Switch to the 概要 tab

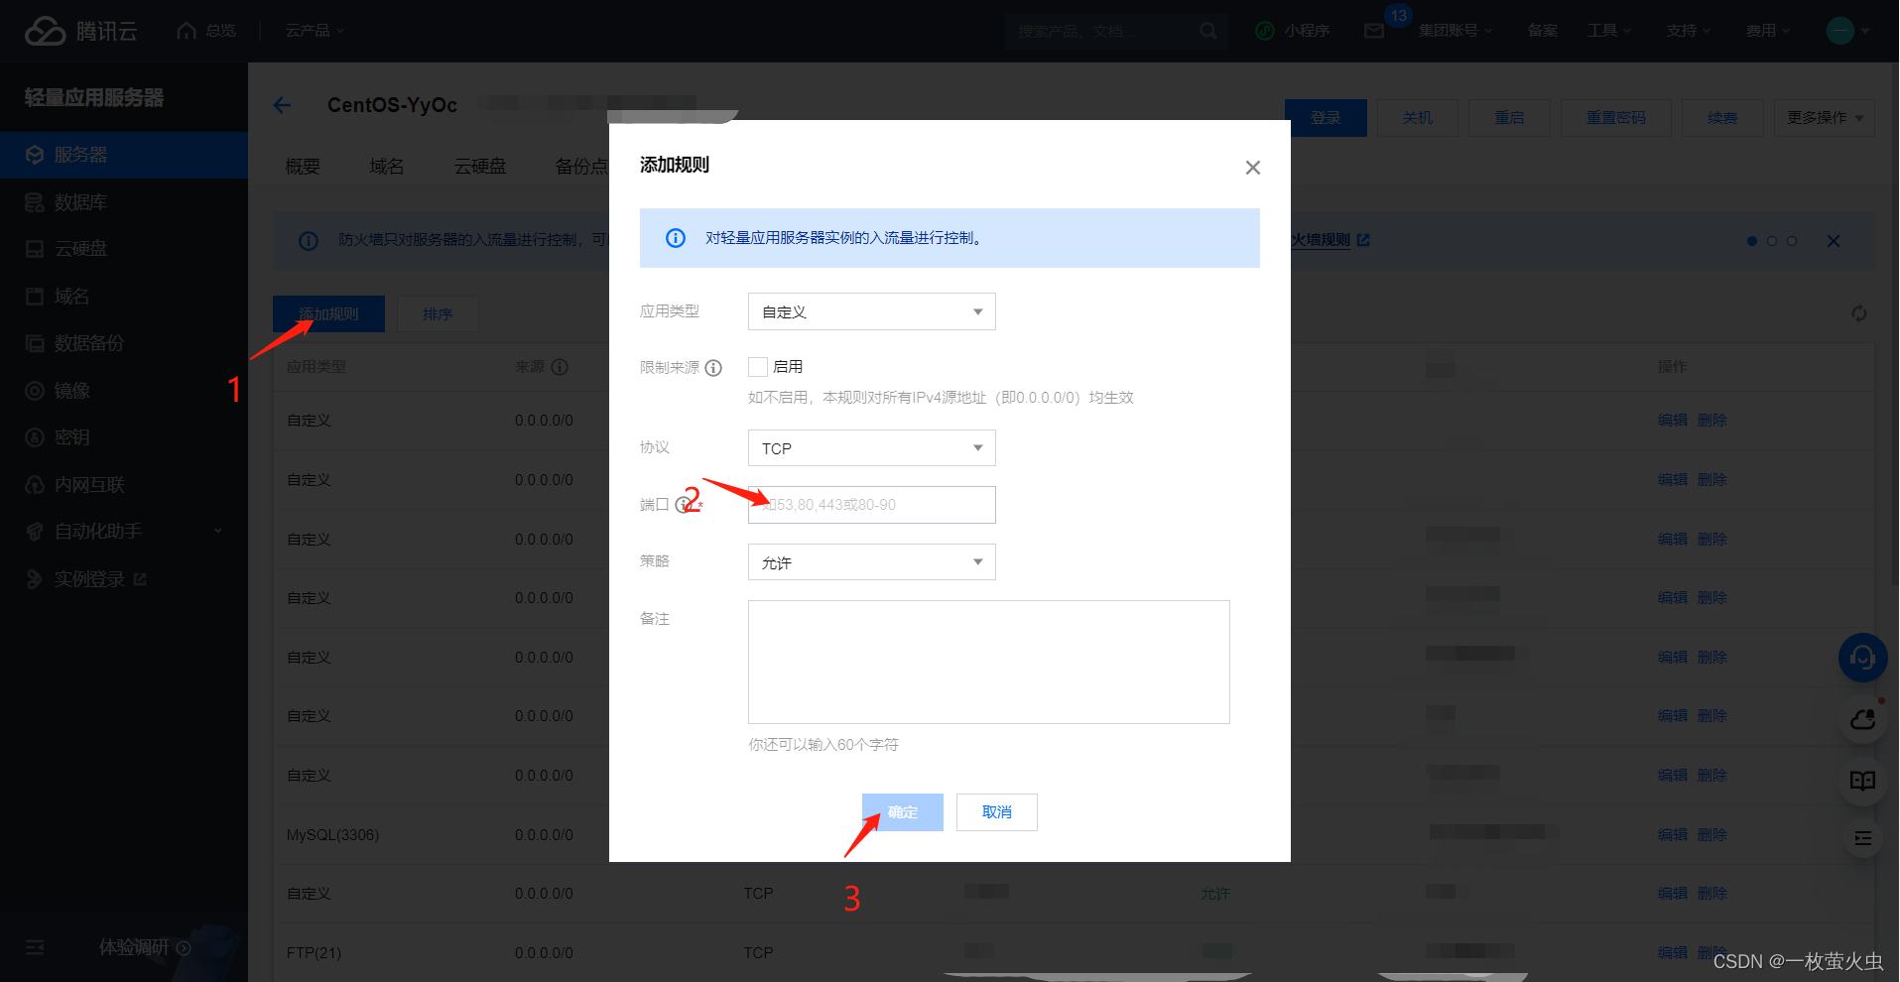click(303, 167)
